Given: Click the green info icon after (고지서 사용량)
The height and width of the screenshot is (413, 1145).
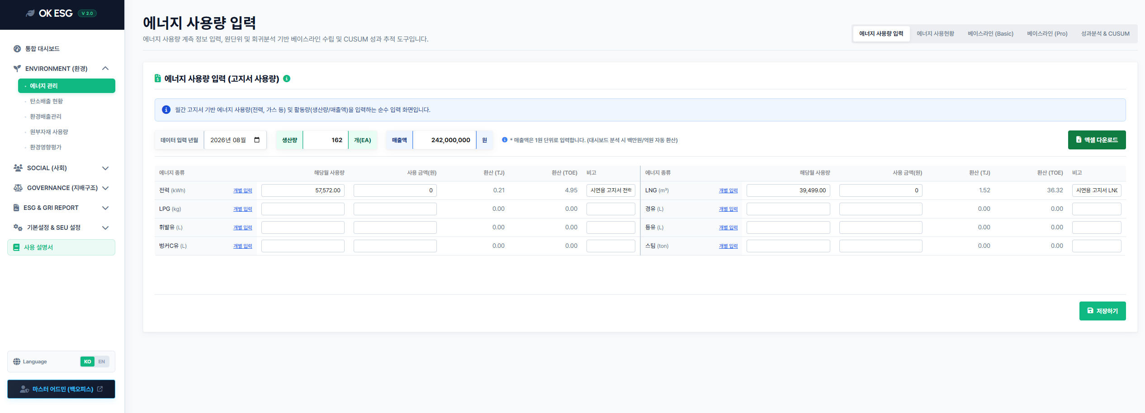Looking at the screenshot, I should (287, 79).
